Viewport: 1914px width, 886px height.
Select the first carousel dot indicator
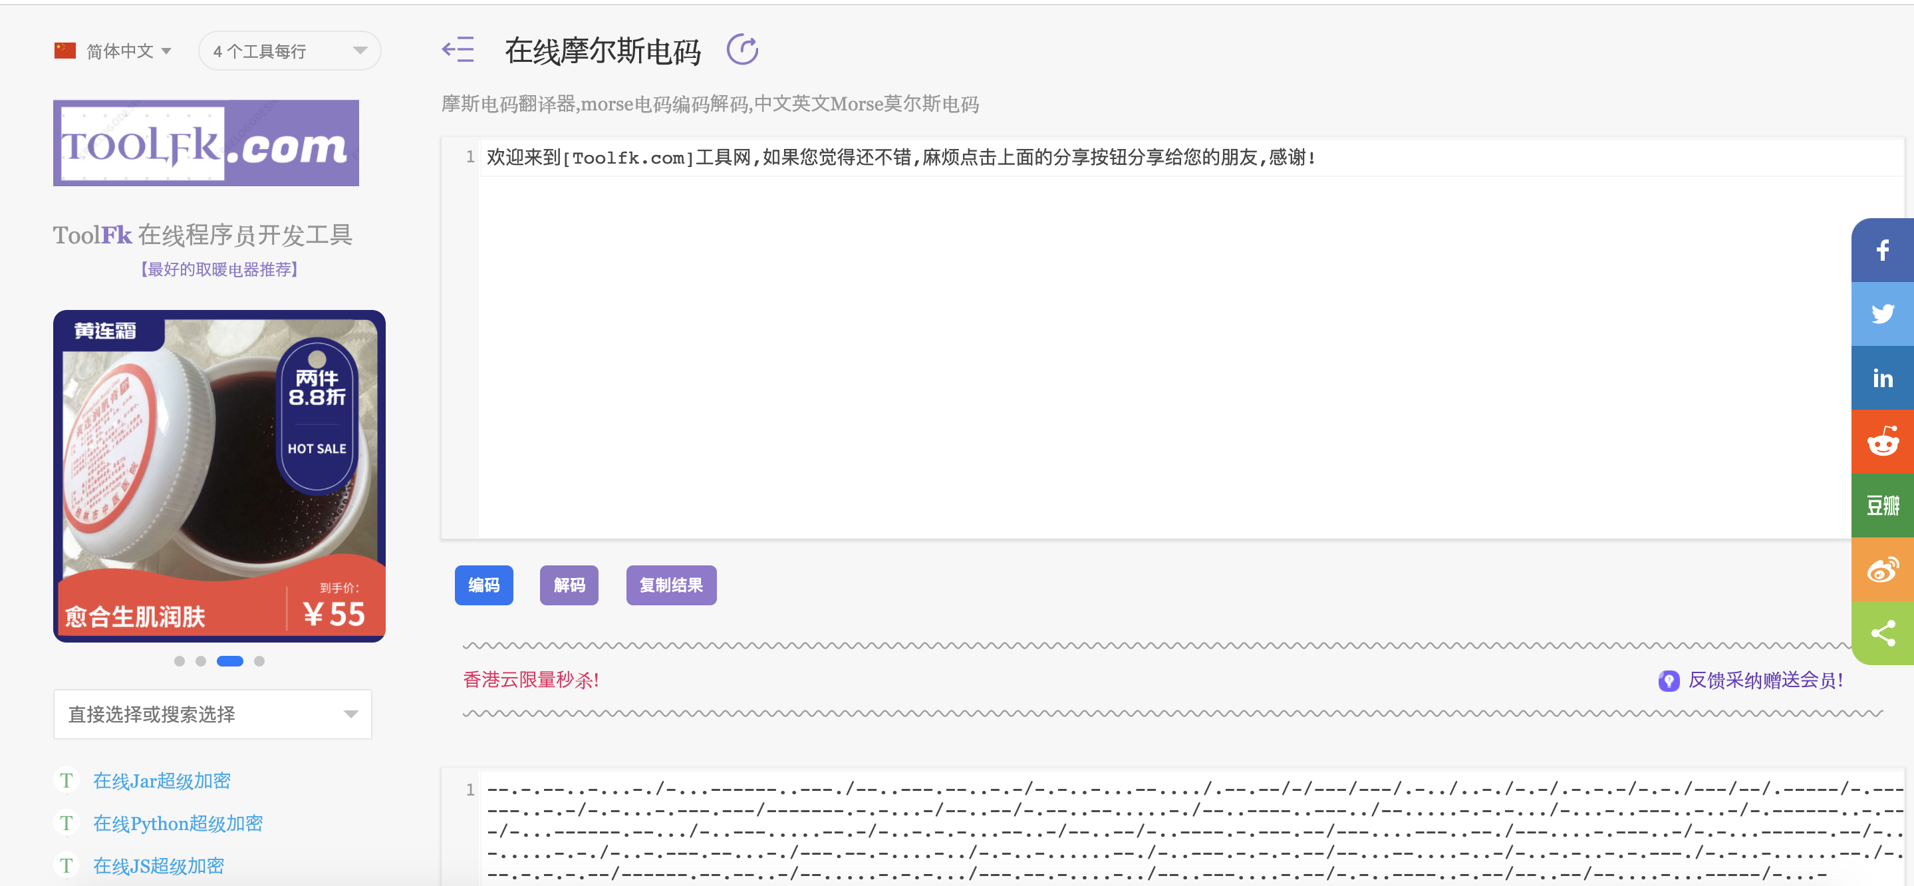[x=179, y=661]
